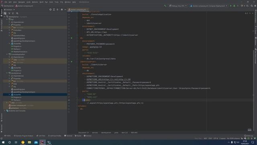Open the Help menu
Viewport: 257px width, 145px height.
pyautogui.click(x=74, y=2)
